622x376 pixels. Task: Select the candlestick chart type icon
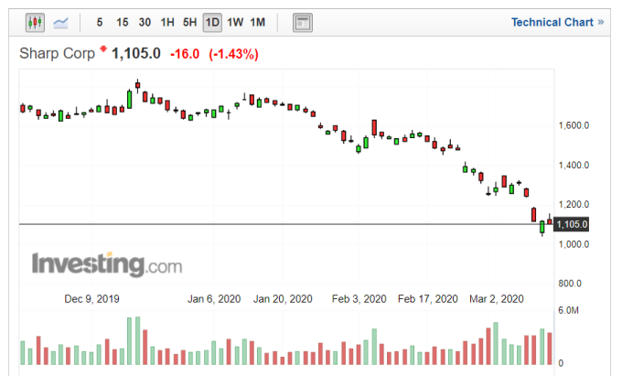(35, 23)
